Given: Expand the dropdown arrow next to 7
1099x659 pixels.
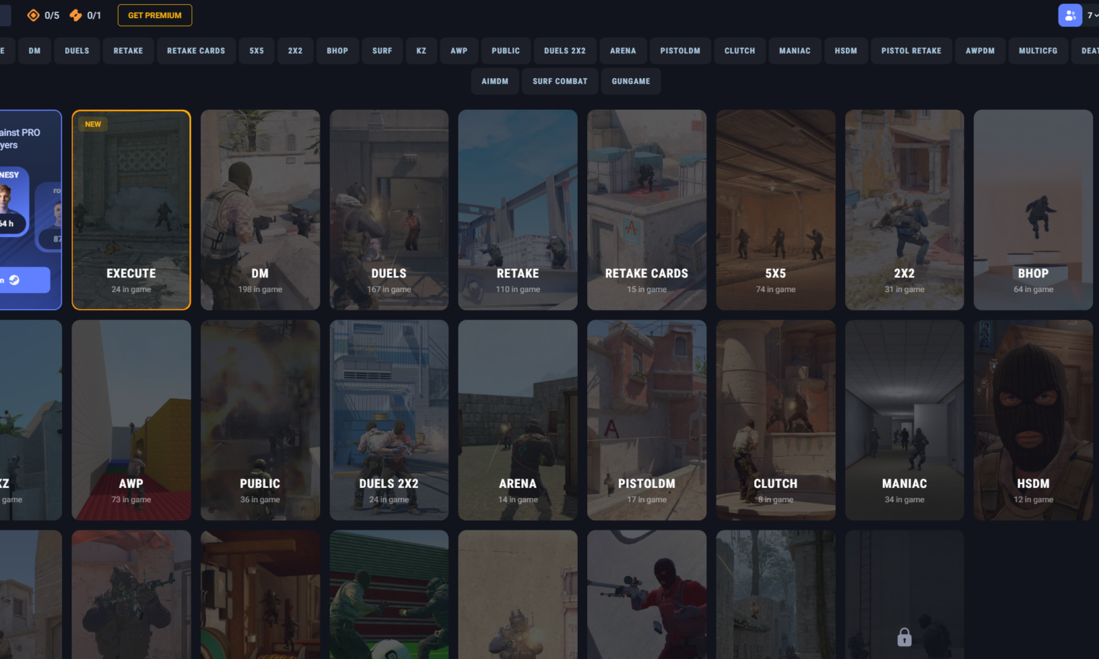Looking at the screenshot, I should click(x=1096, y=15).
